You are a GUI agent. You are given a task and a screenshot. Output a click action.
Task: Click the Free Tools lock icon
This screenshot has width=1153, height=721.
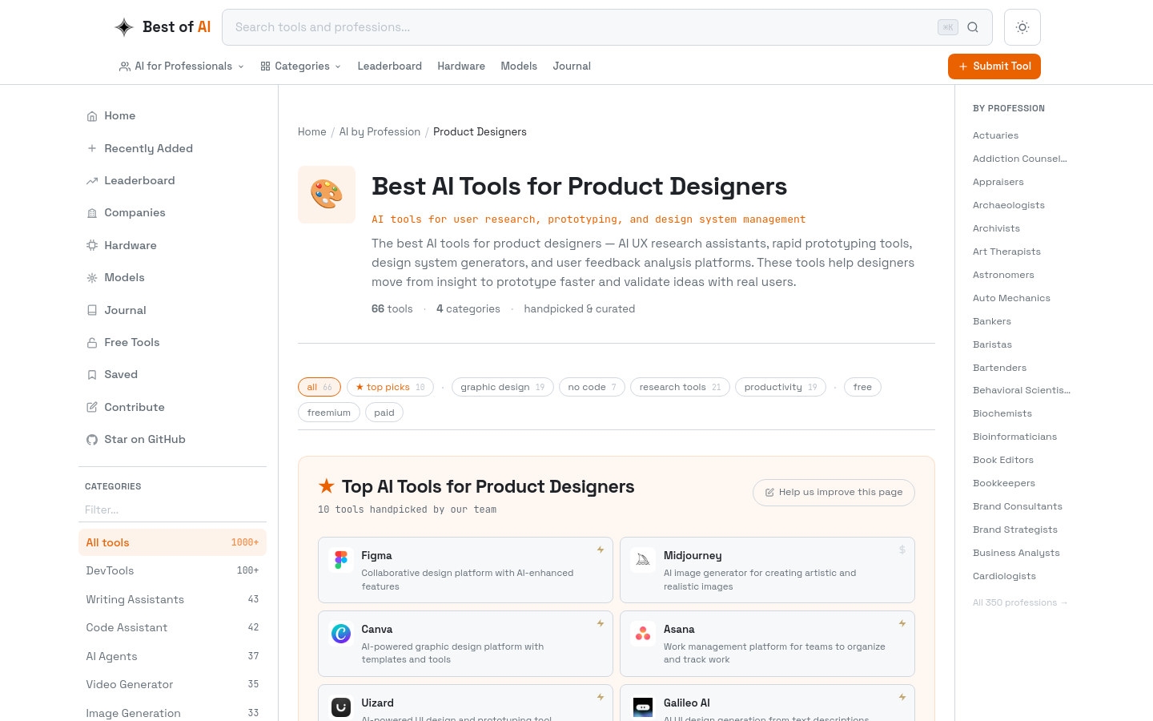point(92,343)
